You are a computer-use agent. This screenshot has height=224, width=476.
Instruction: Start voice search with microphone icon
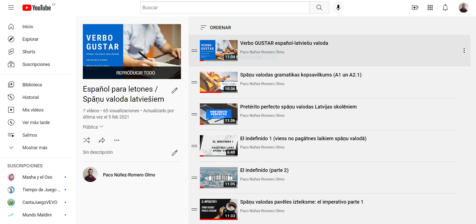338,8
